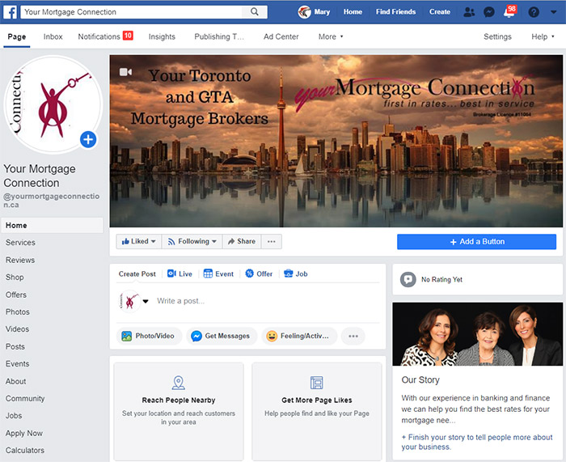Open Community in left sidebar

[25, 398]
